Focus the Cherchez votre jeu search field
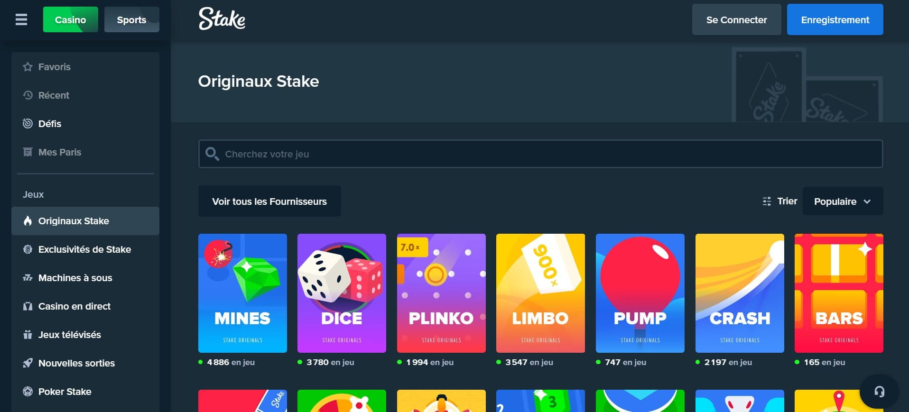 [x=540, y=154]
